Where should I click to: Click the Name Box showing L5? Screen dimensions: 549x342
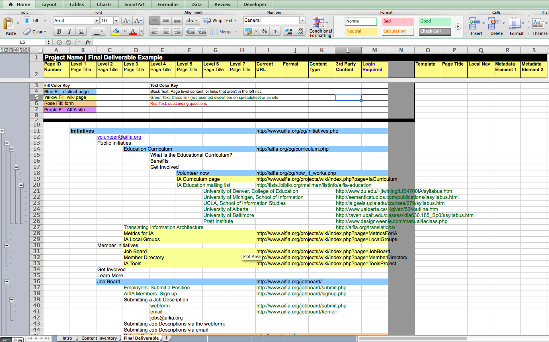[23, 42]
